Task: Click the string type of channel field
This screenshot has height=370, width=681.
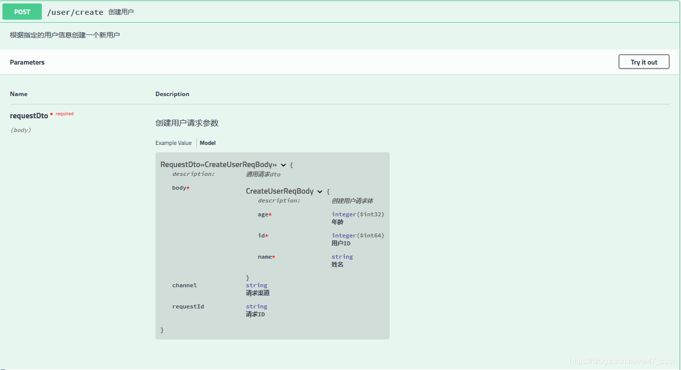Action: coord(256,285)
